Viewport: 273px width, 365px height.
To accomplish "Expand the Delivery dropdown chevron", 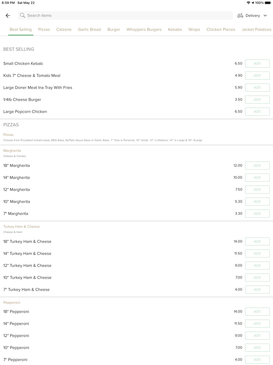I will point(265,16).
